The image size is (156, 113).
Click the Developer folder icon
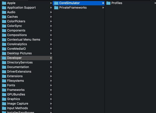4,58
